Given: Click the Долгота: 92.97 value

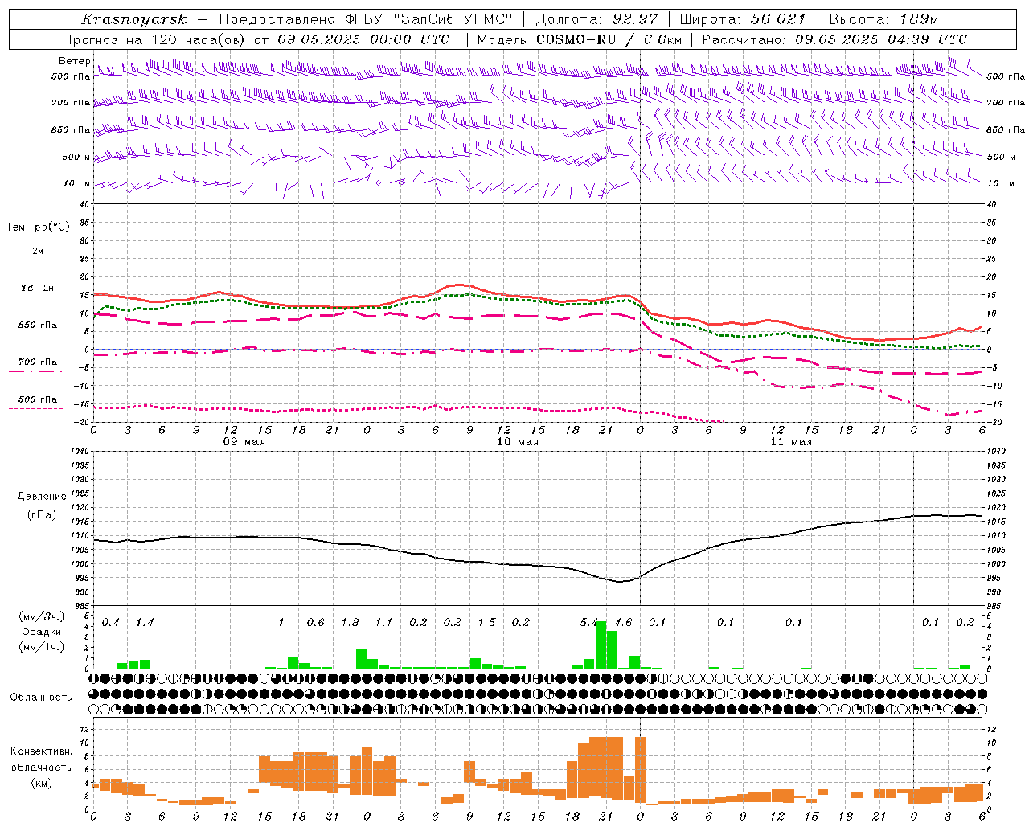Looking at the screenshot, I should tap(596, 19).
